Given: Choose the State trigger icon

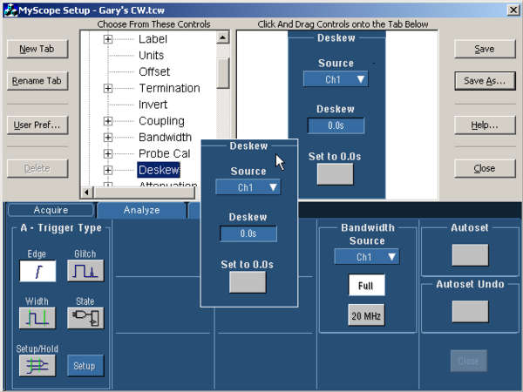Looking at the screenshot, I should (x=85, y=318).
